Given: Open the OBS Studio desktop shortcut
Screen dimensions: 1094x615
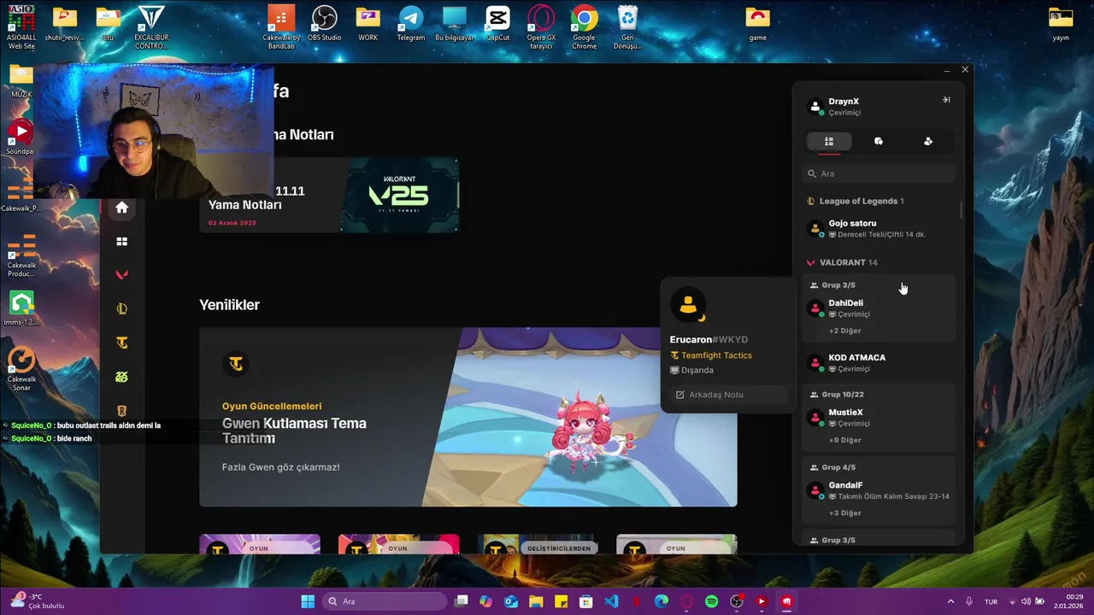Looking at the screenshot, I should (325, 24).
